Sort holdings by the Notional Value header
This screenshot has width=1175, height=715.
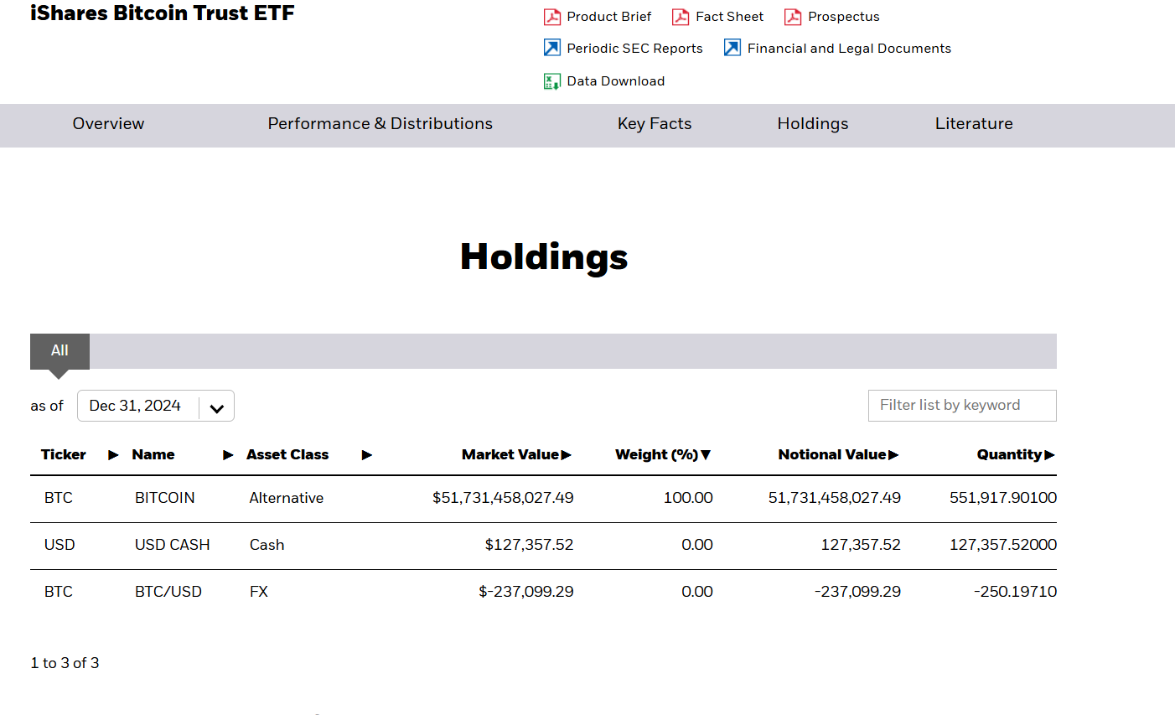[x=832, y=454]
